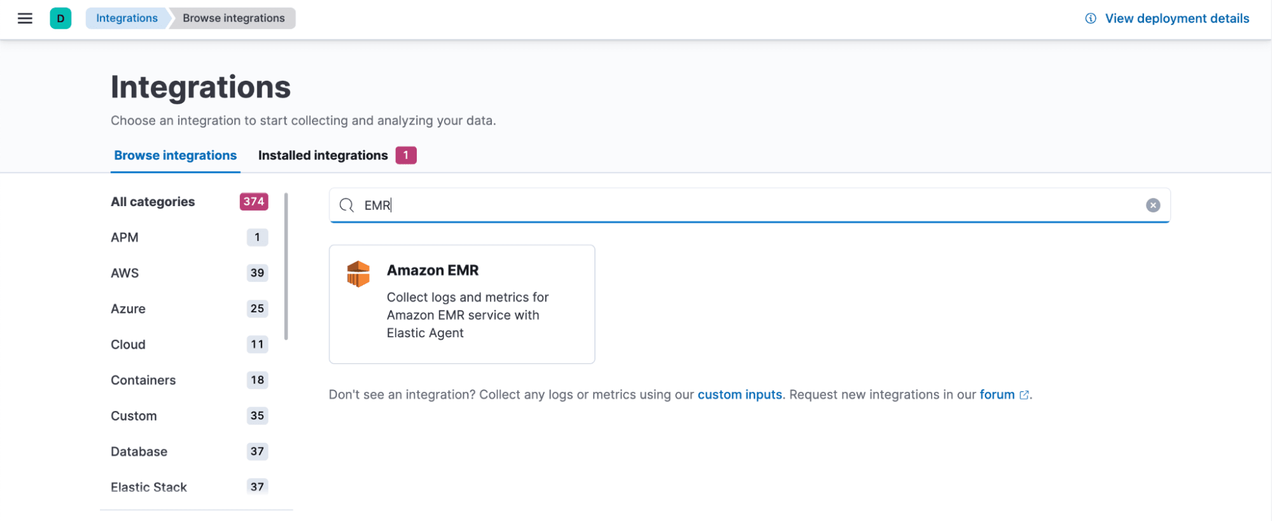Filter by Azure category
This screenshot has height=521, width=1272.
coord(128,309)
